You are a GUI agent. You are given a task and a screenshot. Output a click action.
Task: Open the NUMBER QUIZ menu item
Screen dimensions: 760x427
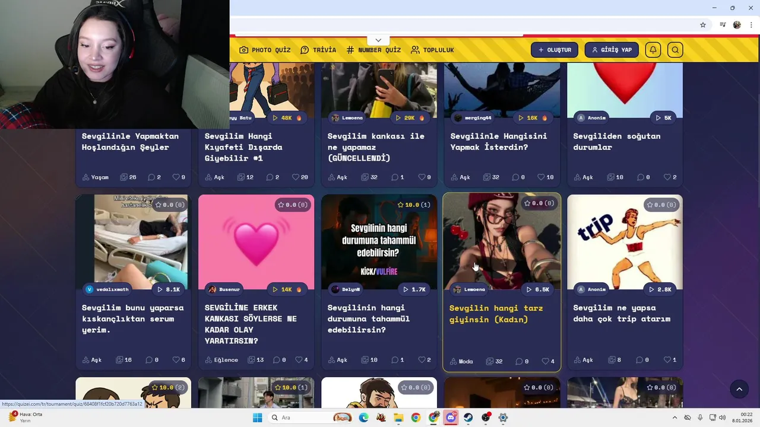click(373, 50)
